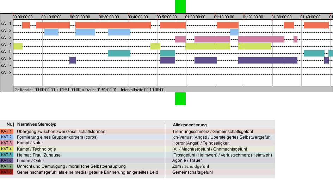
Task: Click the light blue KAT 2 legend swatch
Action: coord(7,137)
